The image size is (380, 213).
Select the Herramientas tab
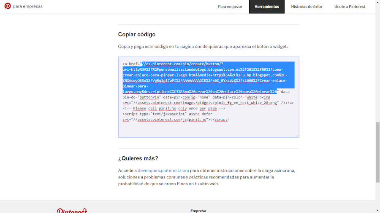click(x=266, y=6)
